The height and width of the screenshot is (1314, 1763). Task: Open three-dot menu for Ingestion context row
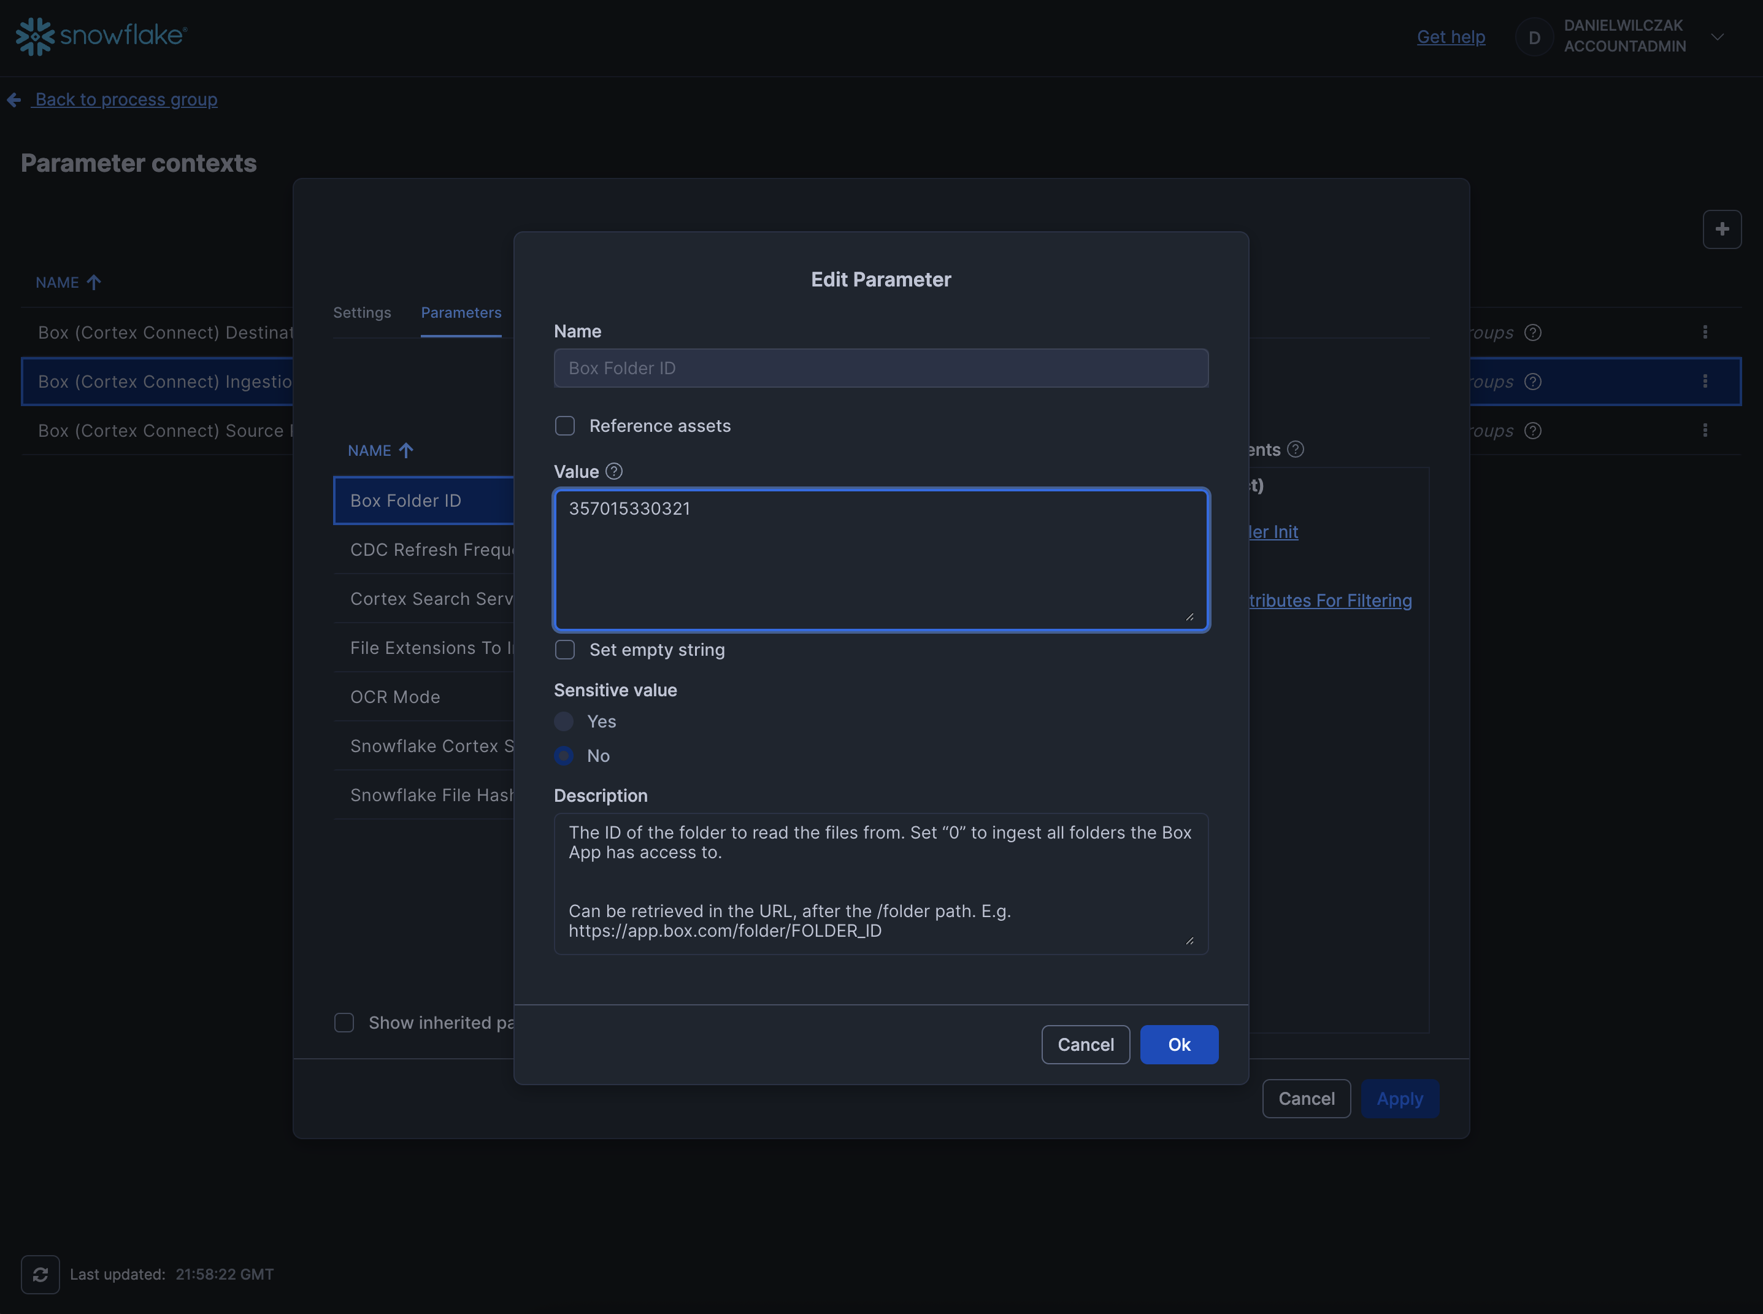click(1705, 382)
